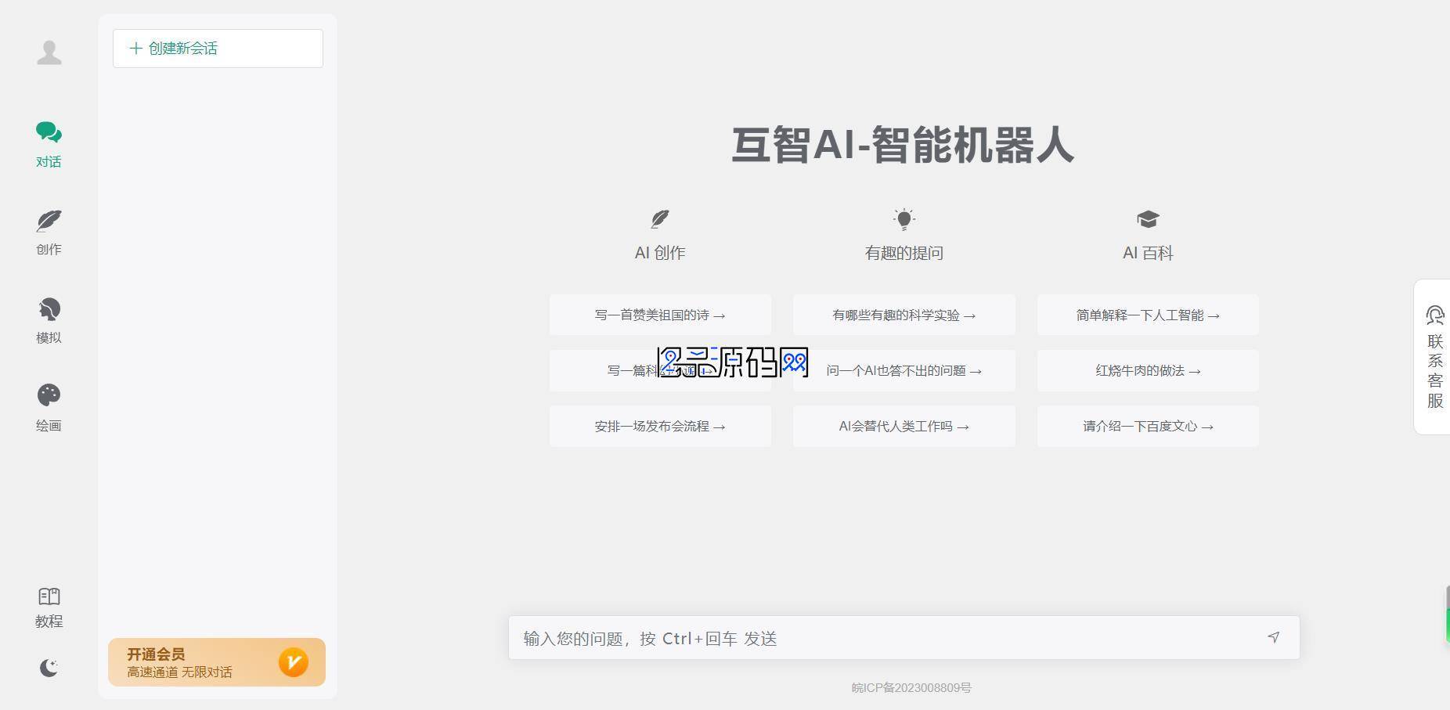The image size is (1450, 710).
Task: Create a new conversation with 创建新会话
Action: click(x=218, y=49)
